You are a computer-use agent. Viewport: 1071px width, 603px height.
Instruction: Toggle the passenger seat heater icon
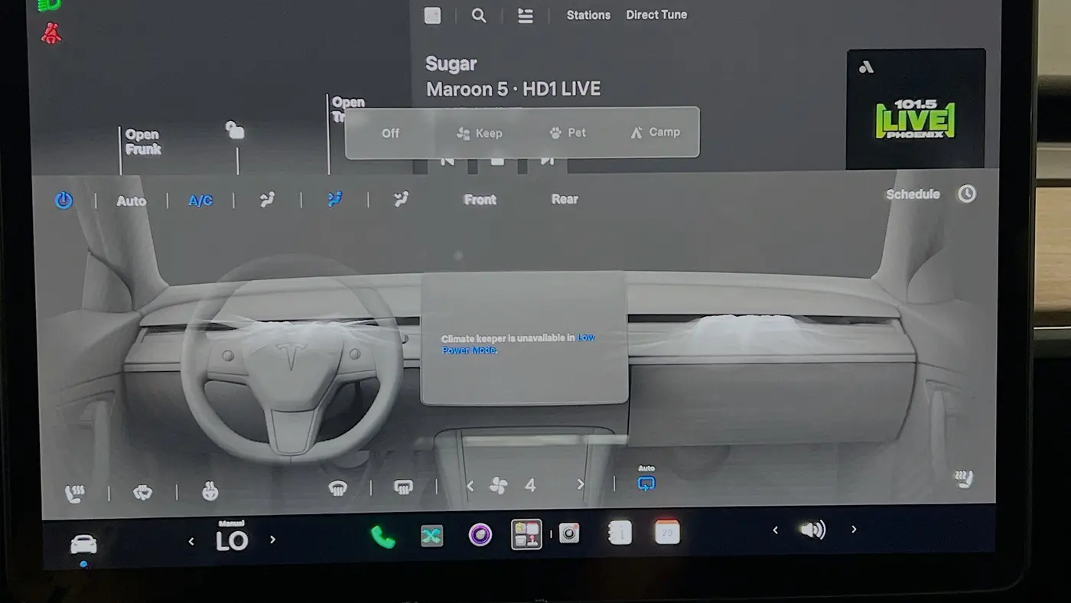(964, 479)
